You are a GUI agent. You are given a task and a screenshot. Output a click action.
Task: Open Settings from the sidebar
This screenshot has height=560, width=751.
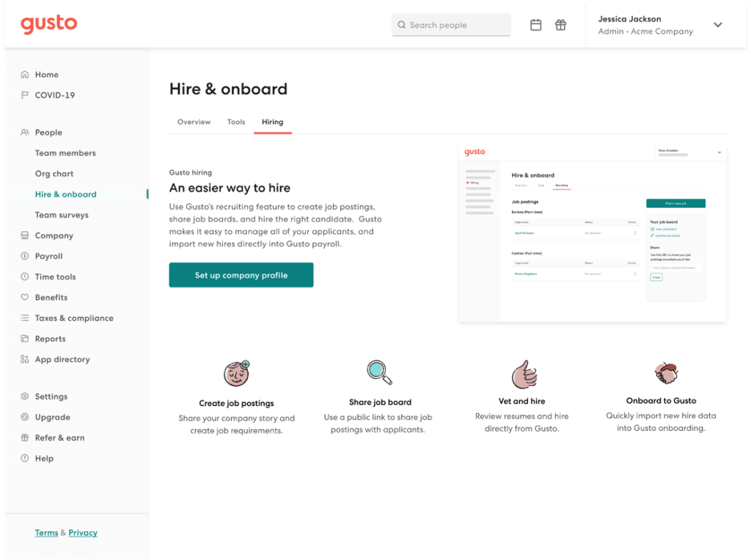point(54,396)
